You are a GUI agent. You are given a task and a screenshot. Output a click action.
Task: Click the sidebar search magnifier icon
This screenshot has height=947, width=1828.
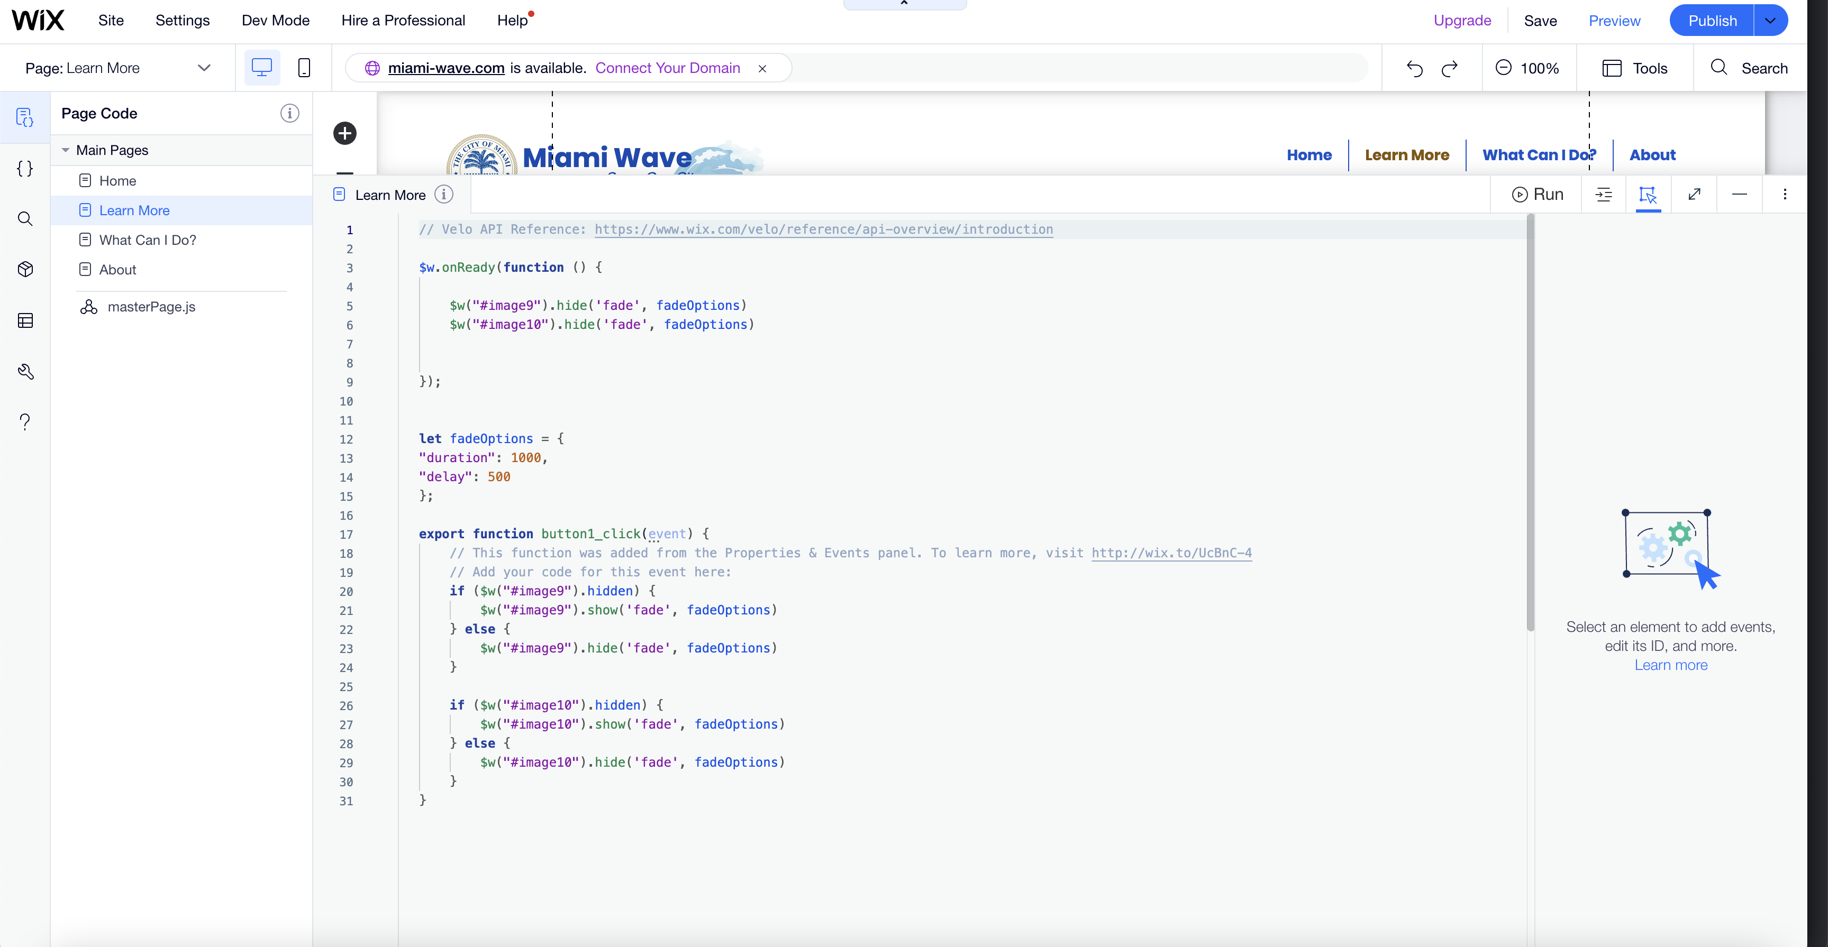25,218
